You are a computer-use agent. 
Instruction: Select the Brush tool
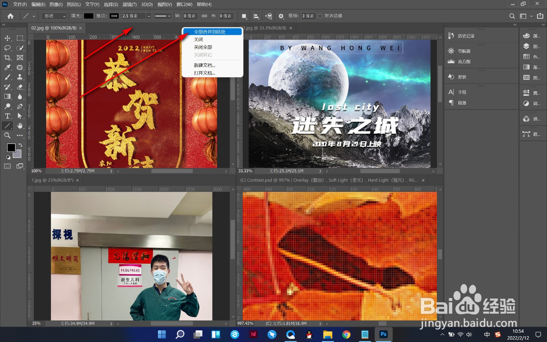[8, 77]
